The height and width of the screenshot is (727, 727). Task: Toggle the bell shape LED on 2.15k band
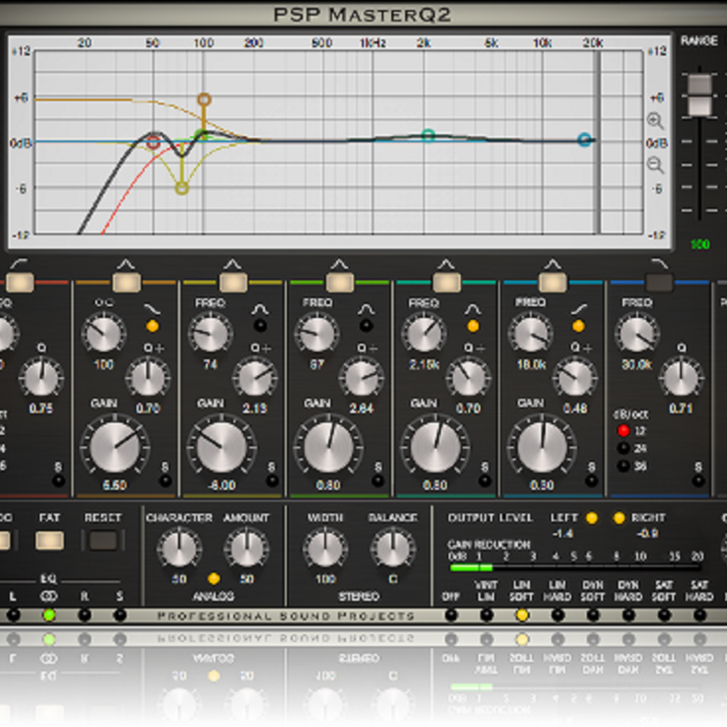tap(473, 326)
